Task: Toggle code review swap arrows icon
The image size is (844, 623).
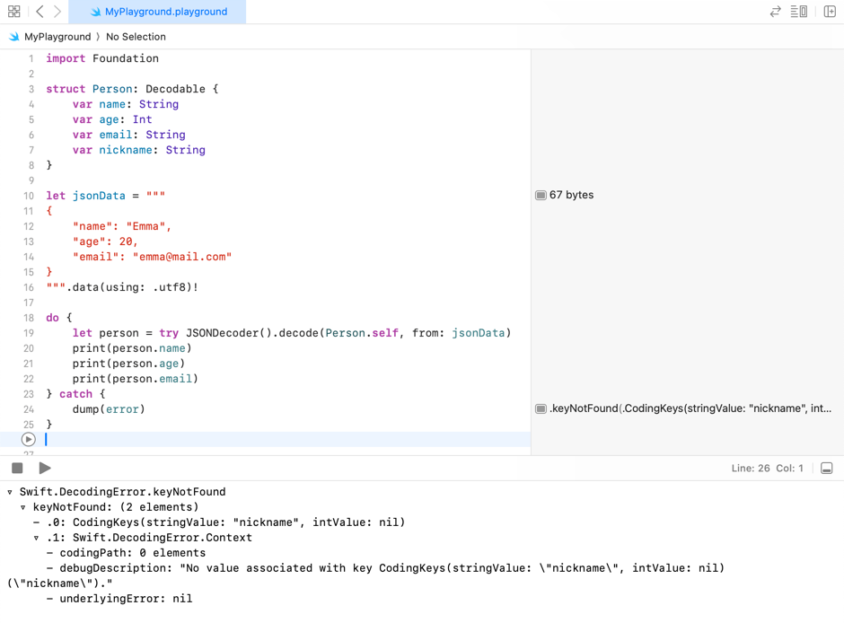Action: pos(775,12)
